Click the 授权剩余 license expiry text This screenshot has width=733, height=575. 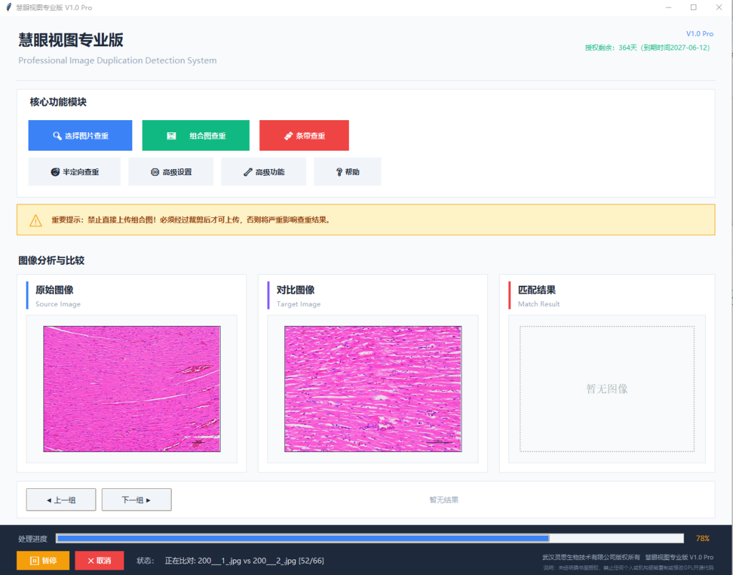point(647,48)
